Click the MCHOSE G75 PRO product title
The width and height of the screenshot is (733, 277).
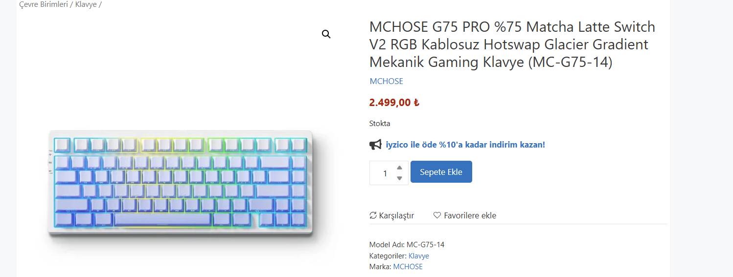(x=512, y=44)
